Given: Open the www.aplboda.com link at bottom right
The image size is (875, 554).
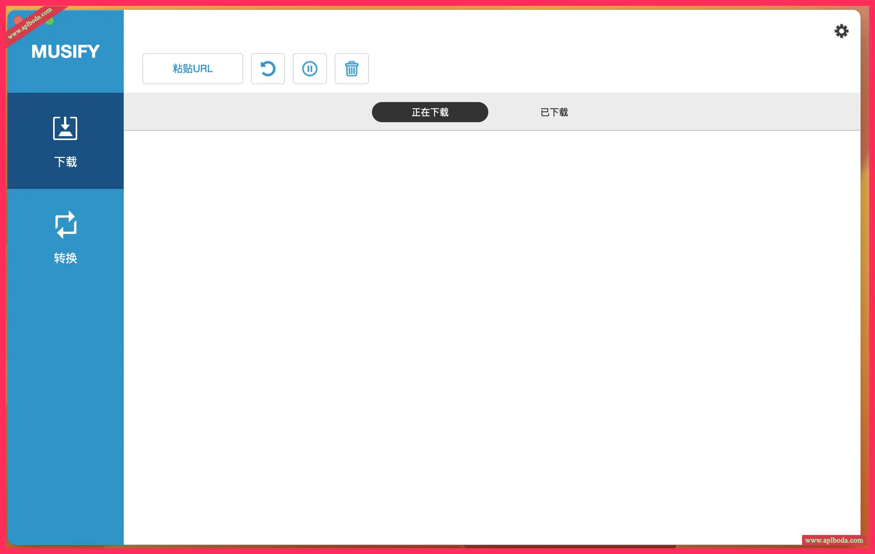Looking at the screenshot, I should point(834,540).
